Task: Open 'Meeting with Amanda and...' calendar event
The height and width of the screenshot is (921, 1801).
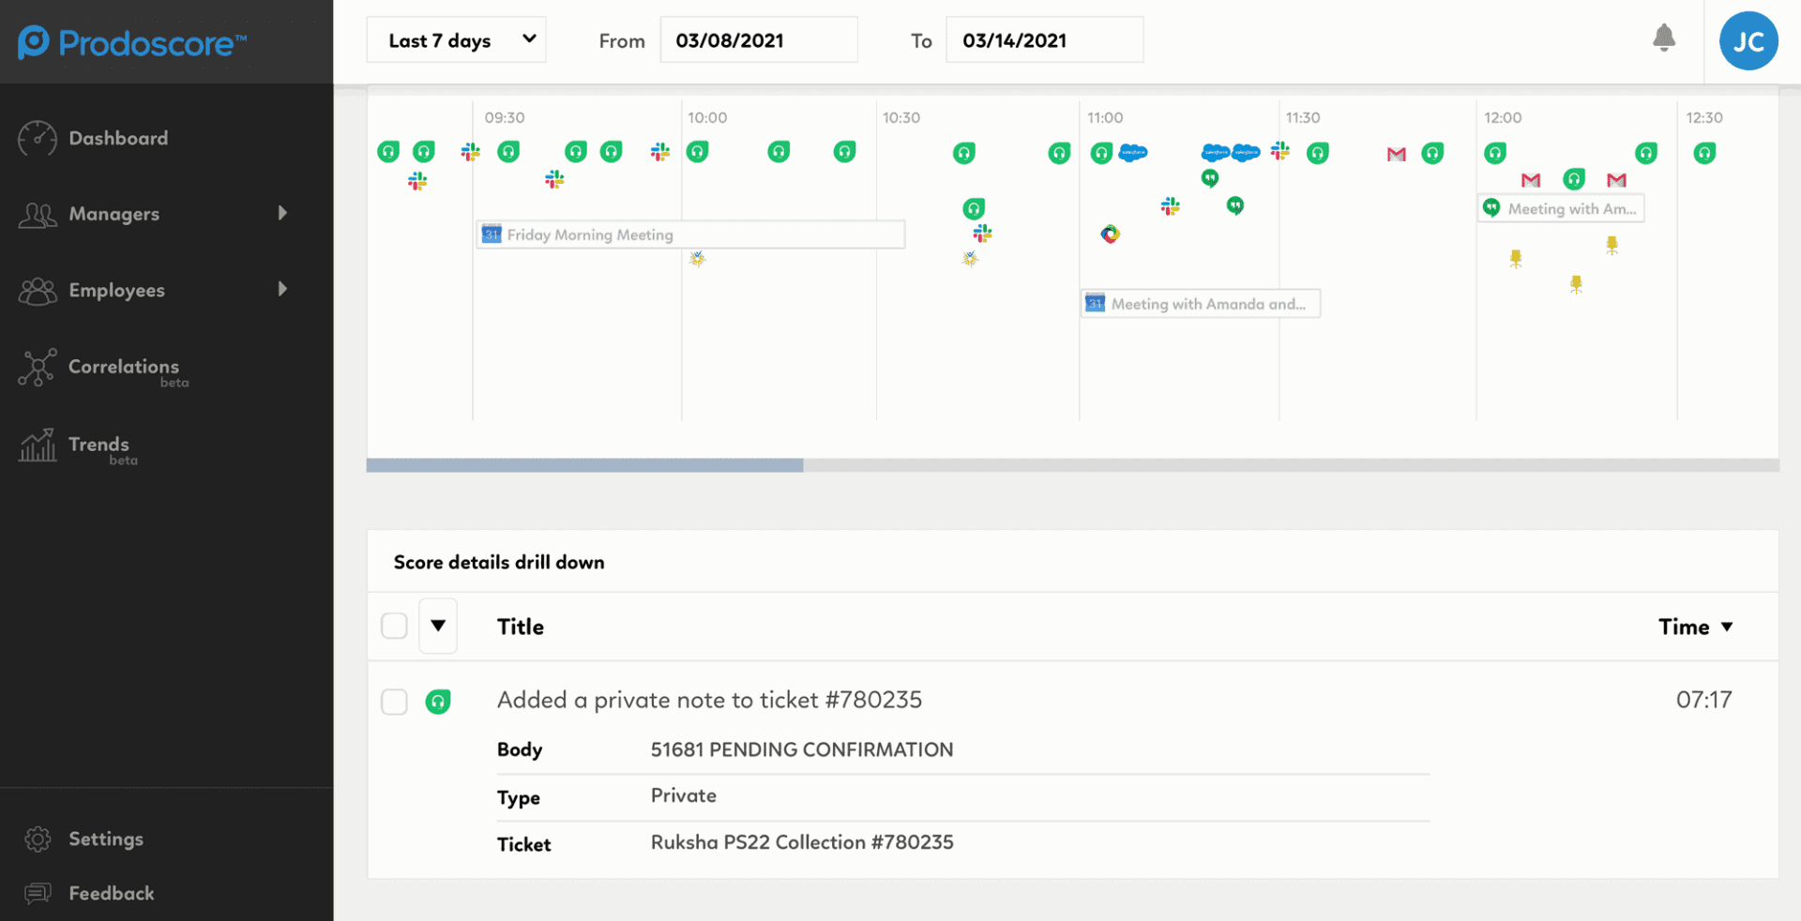Action: click(x=1201, y=303)
